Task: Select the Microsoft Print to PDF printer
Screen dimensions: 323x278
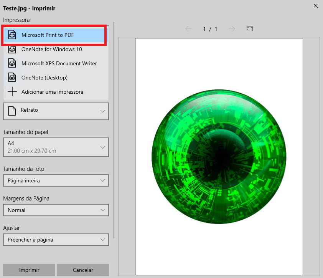Action: click(x=54, y=35)
